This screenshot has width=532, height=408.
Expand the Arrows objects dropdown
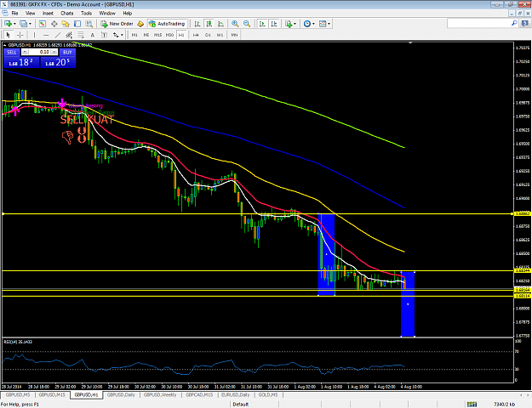122,35
